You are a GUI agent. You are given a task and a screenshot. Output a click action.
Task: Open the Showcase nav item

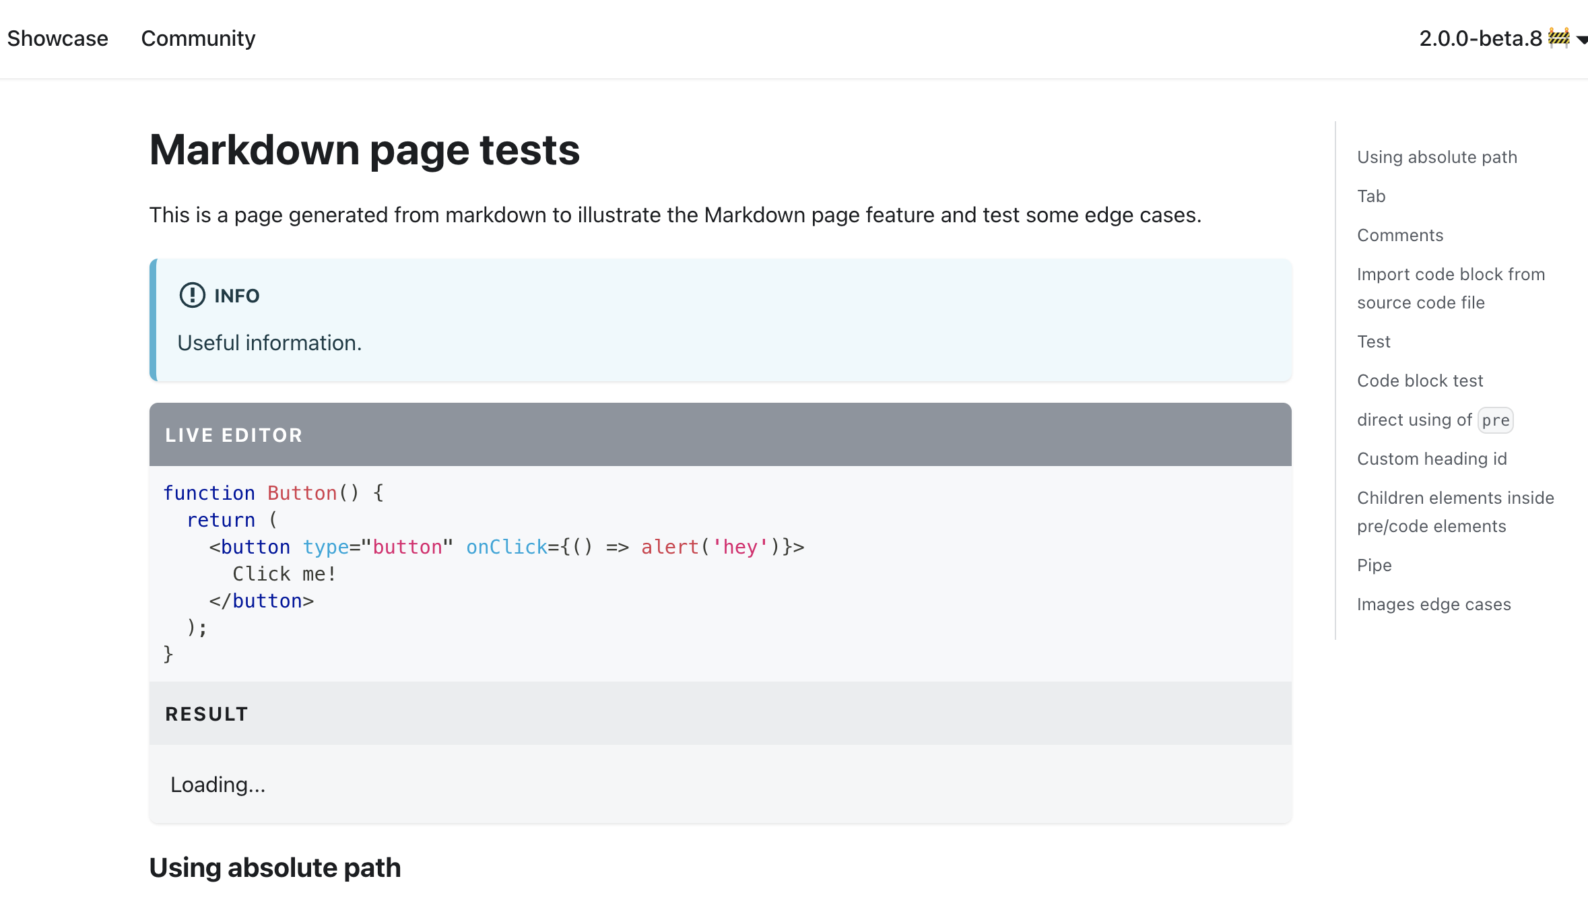coord(57,38)
